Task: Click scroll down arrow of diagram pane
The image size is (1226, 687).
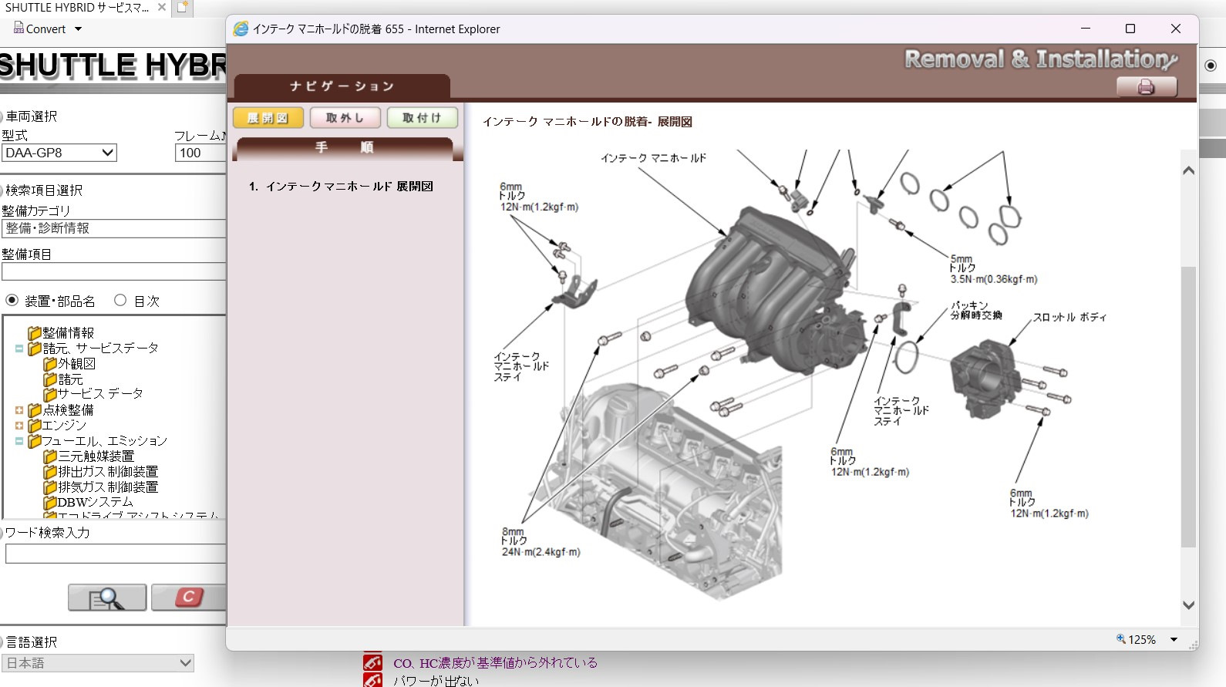Action: click(1188, 605)
